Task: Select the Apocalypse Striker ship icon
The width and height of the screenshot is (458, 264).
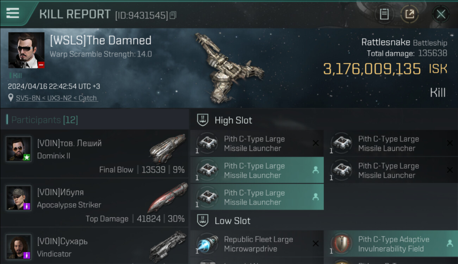Action: coord(167,197)
